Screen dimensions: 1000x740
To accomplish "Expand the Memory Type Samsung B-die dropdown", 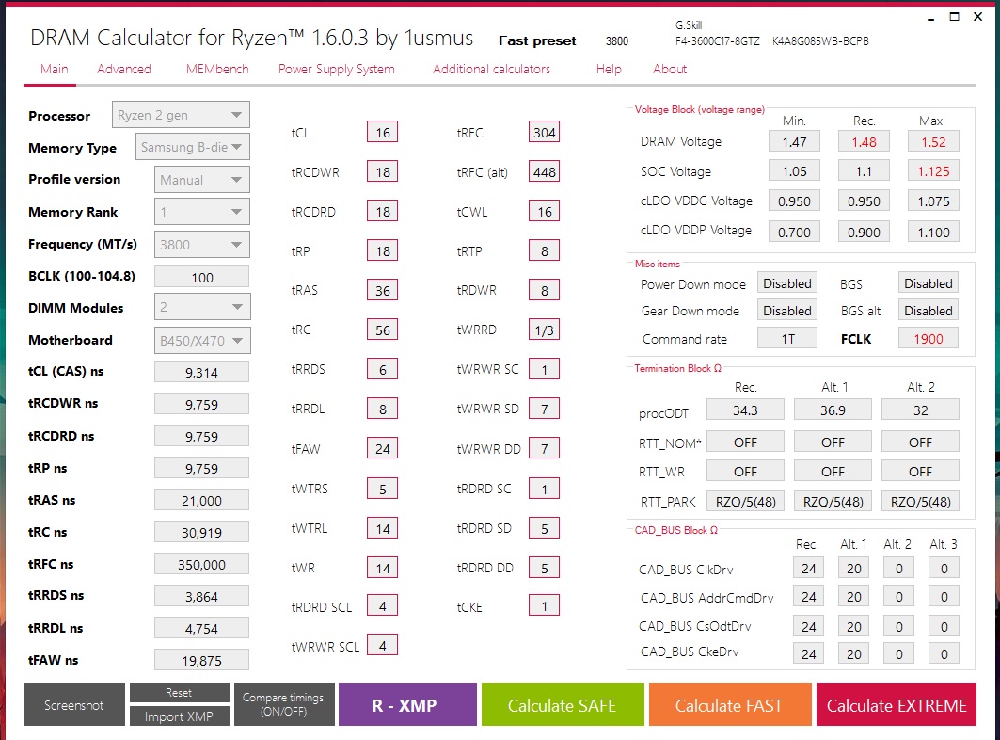I will click(192, 147).
